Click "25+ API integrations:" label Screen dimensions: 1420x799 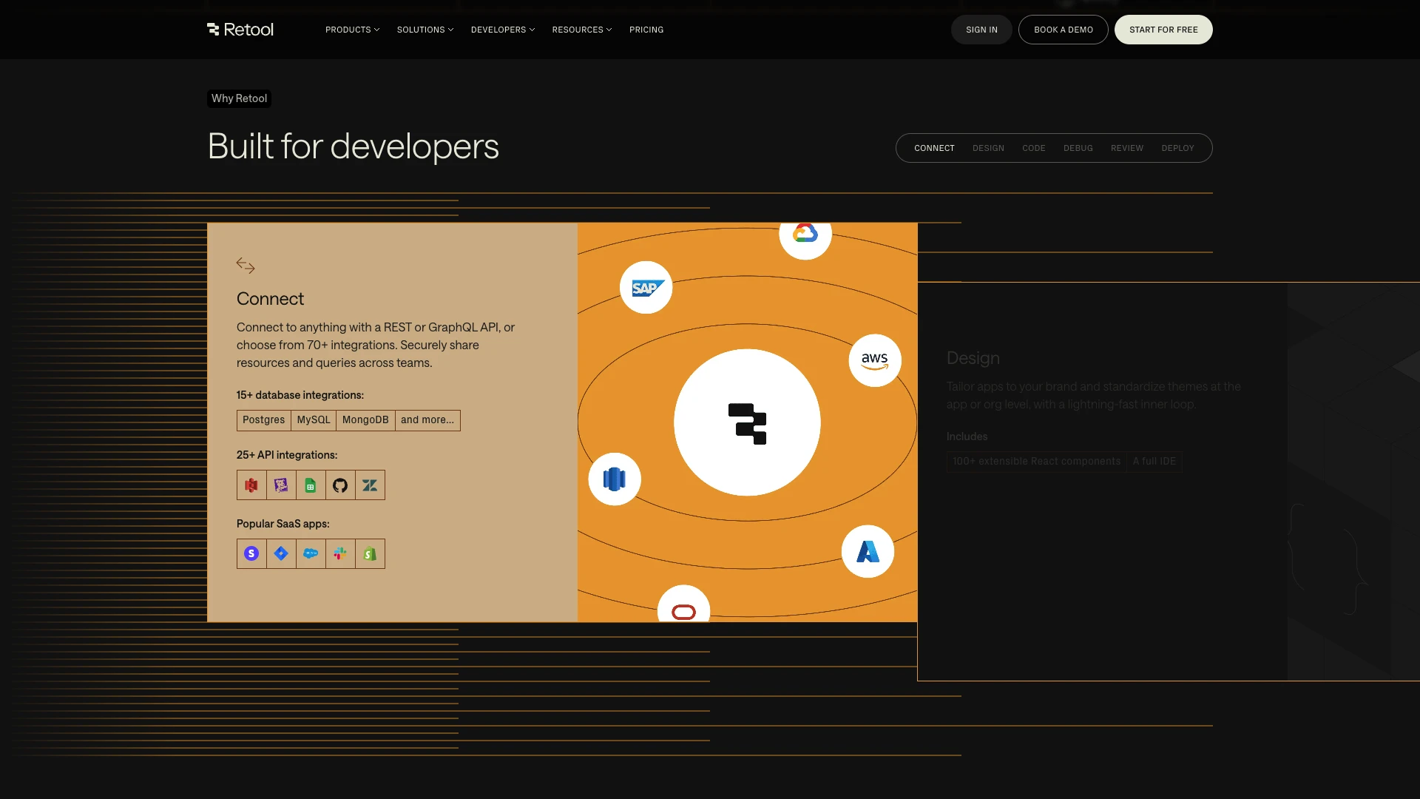[287, 455]
